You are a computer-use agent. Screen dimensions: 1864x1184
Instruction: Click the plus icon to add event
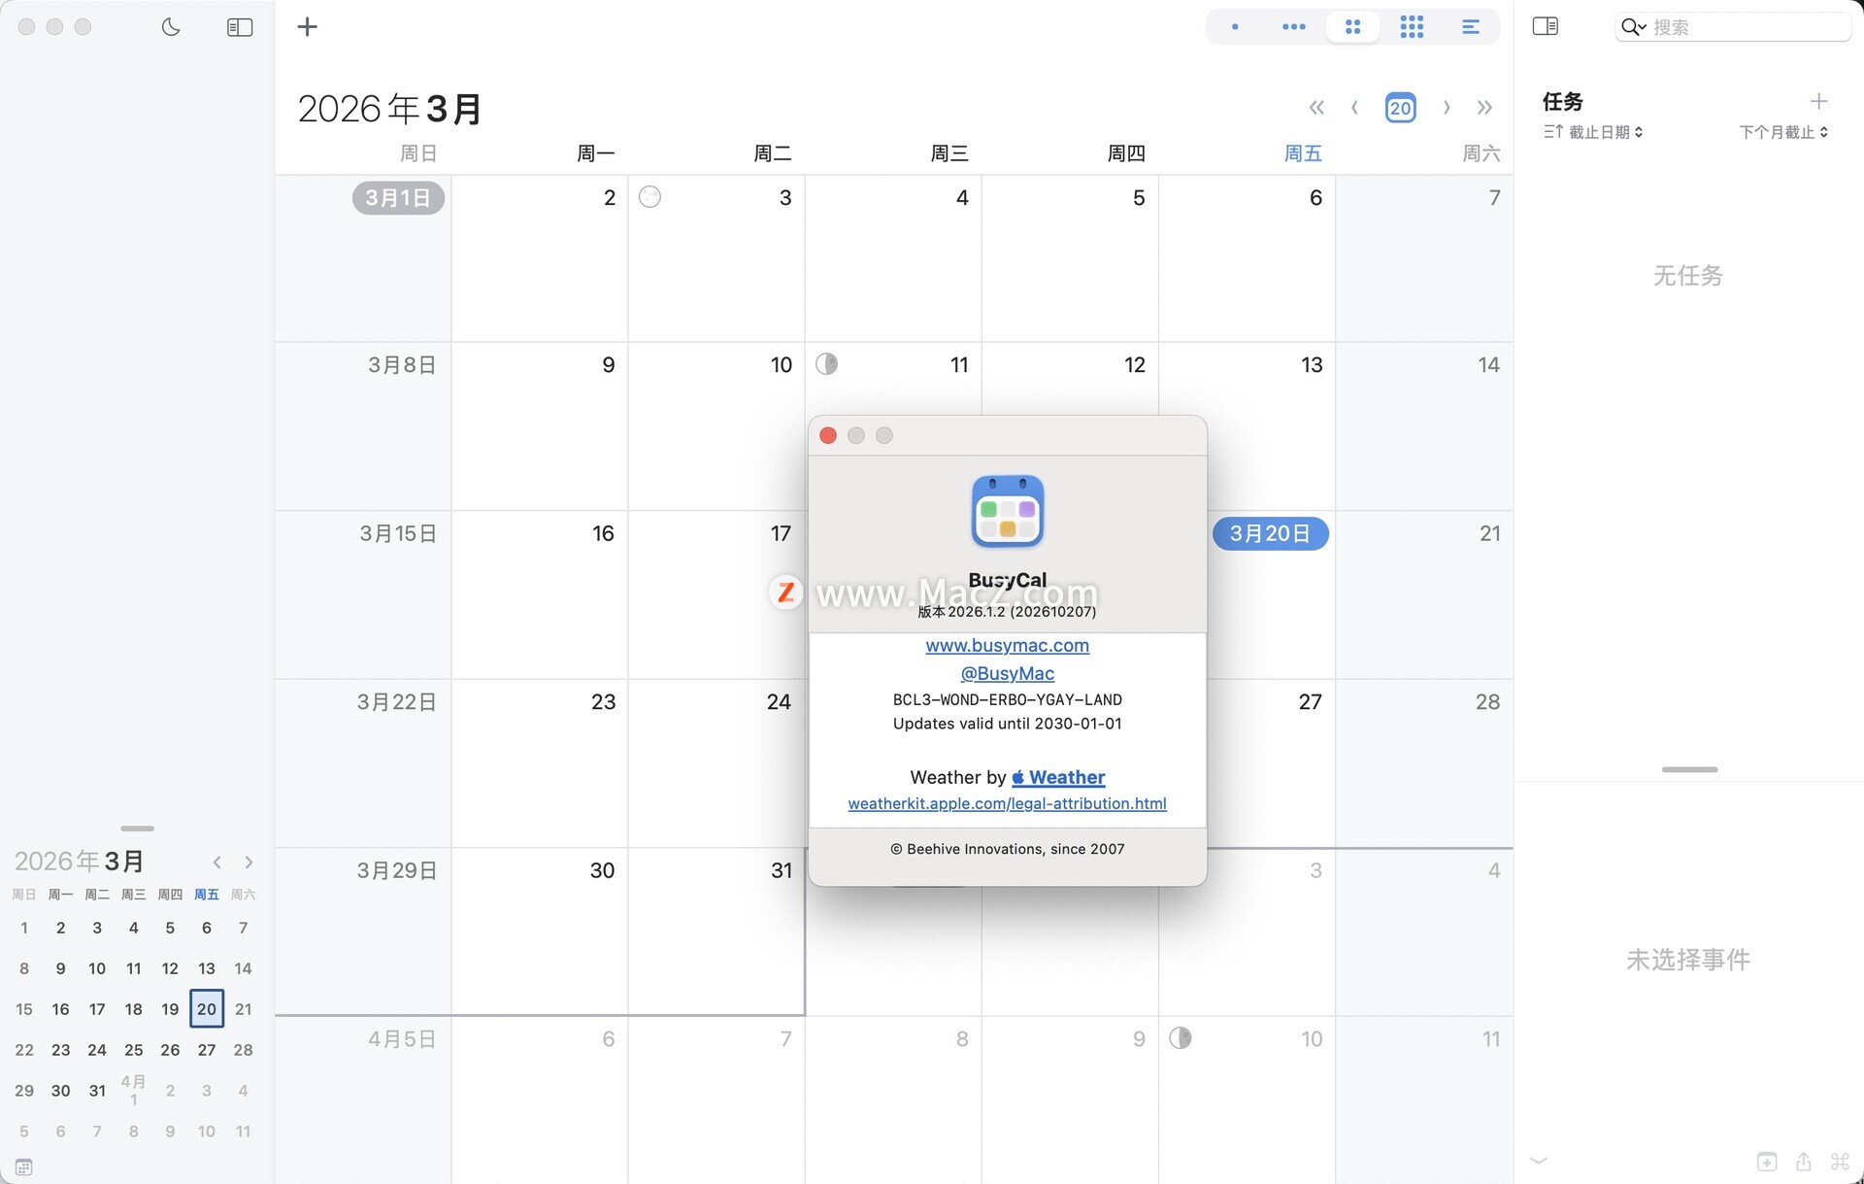click(x=307, y=27)
